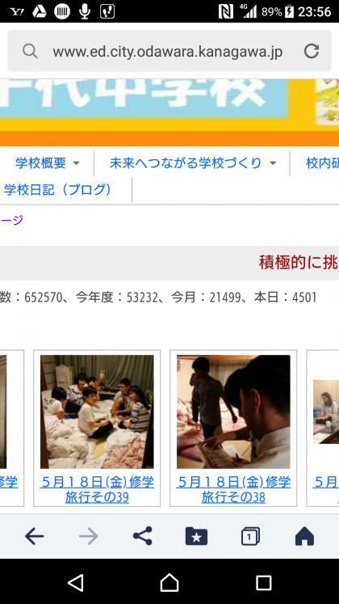Tap the photo of person writing notes

[x=233, y=412]
